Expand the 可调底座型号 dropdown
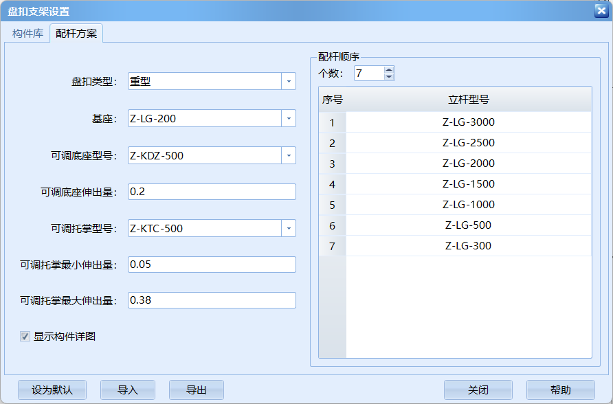The image size is (613, 404). [x=289, y=155]
